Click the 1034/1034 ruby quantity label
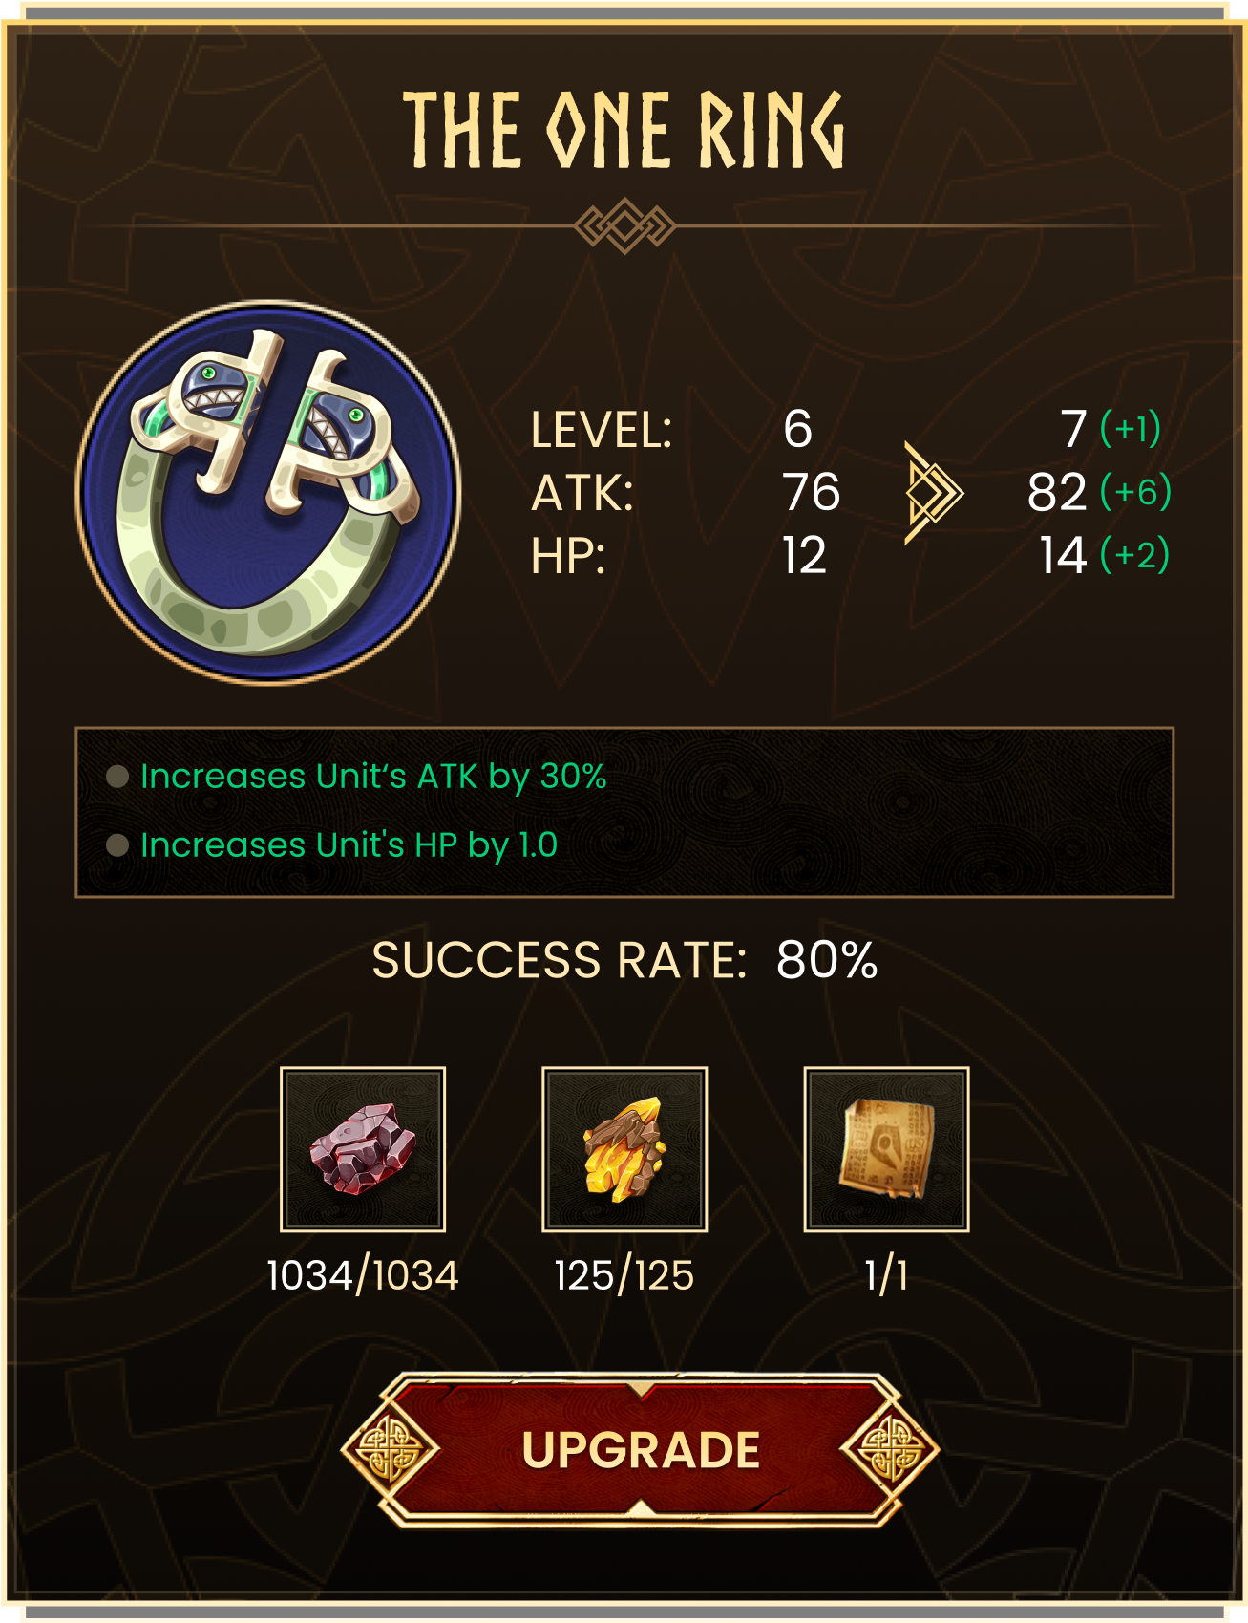This screenshot has height=1623, width=1248. 363,1275
